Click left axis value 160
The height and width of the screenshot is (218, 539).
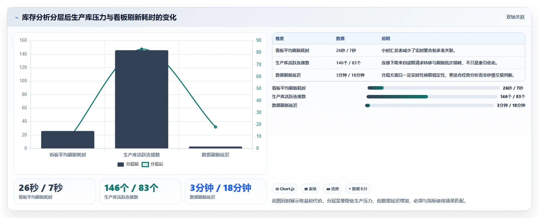click(23, 40)
